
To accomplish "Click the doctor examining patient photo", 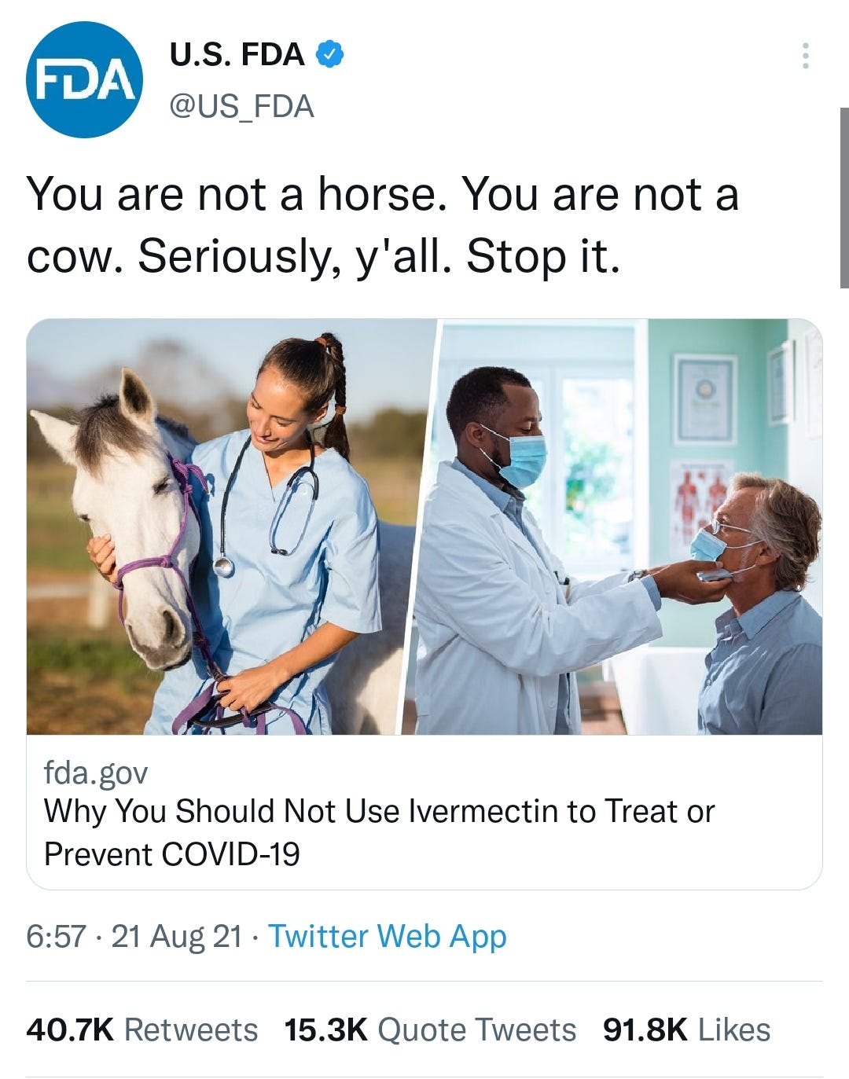I will tap(621, 527).
